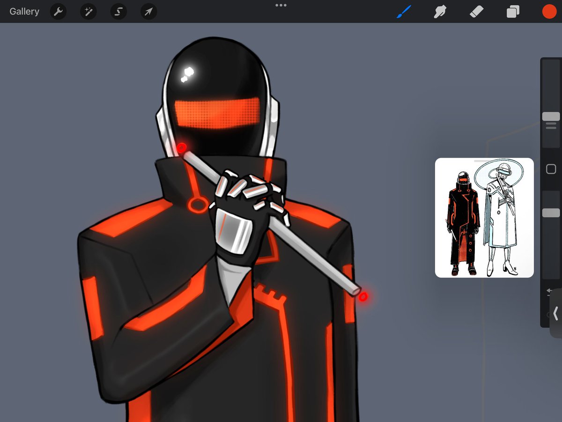
Task: Open the Adjustments magic wand menu
Action: point(88,12)
